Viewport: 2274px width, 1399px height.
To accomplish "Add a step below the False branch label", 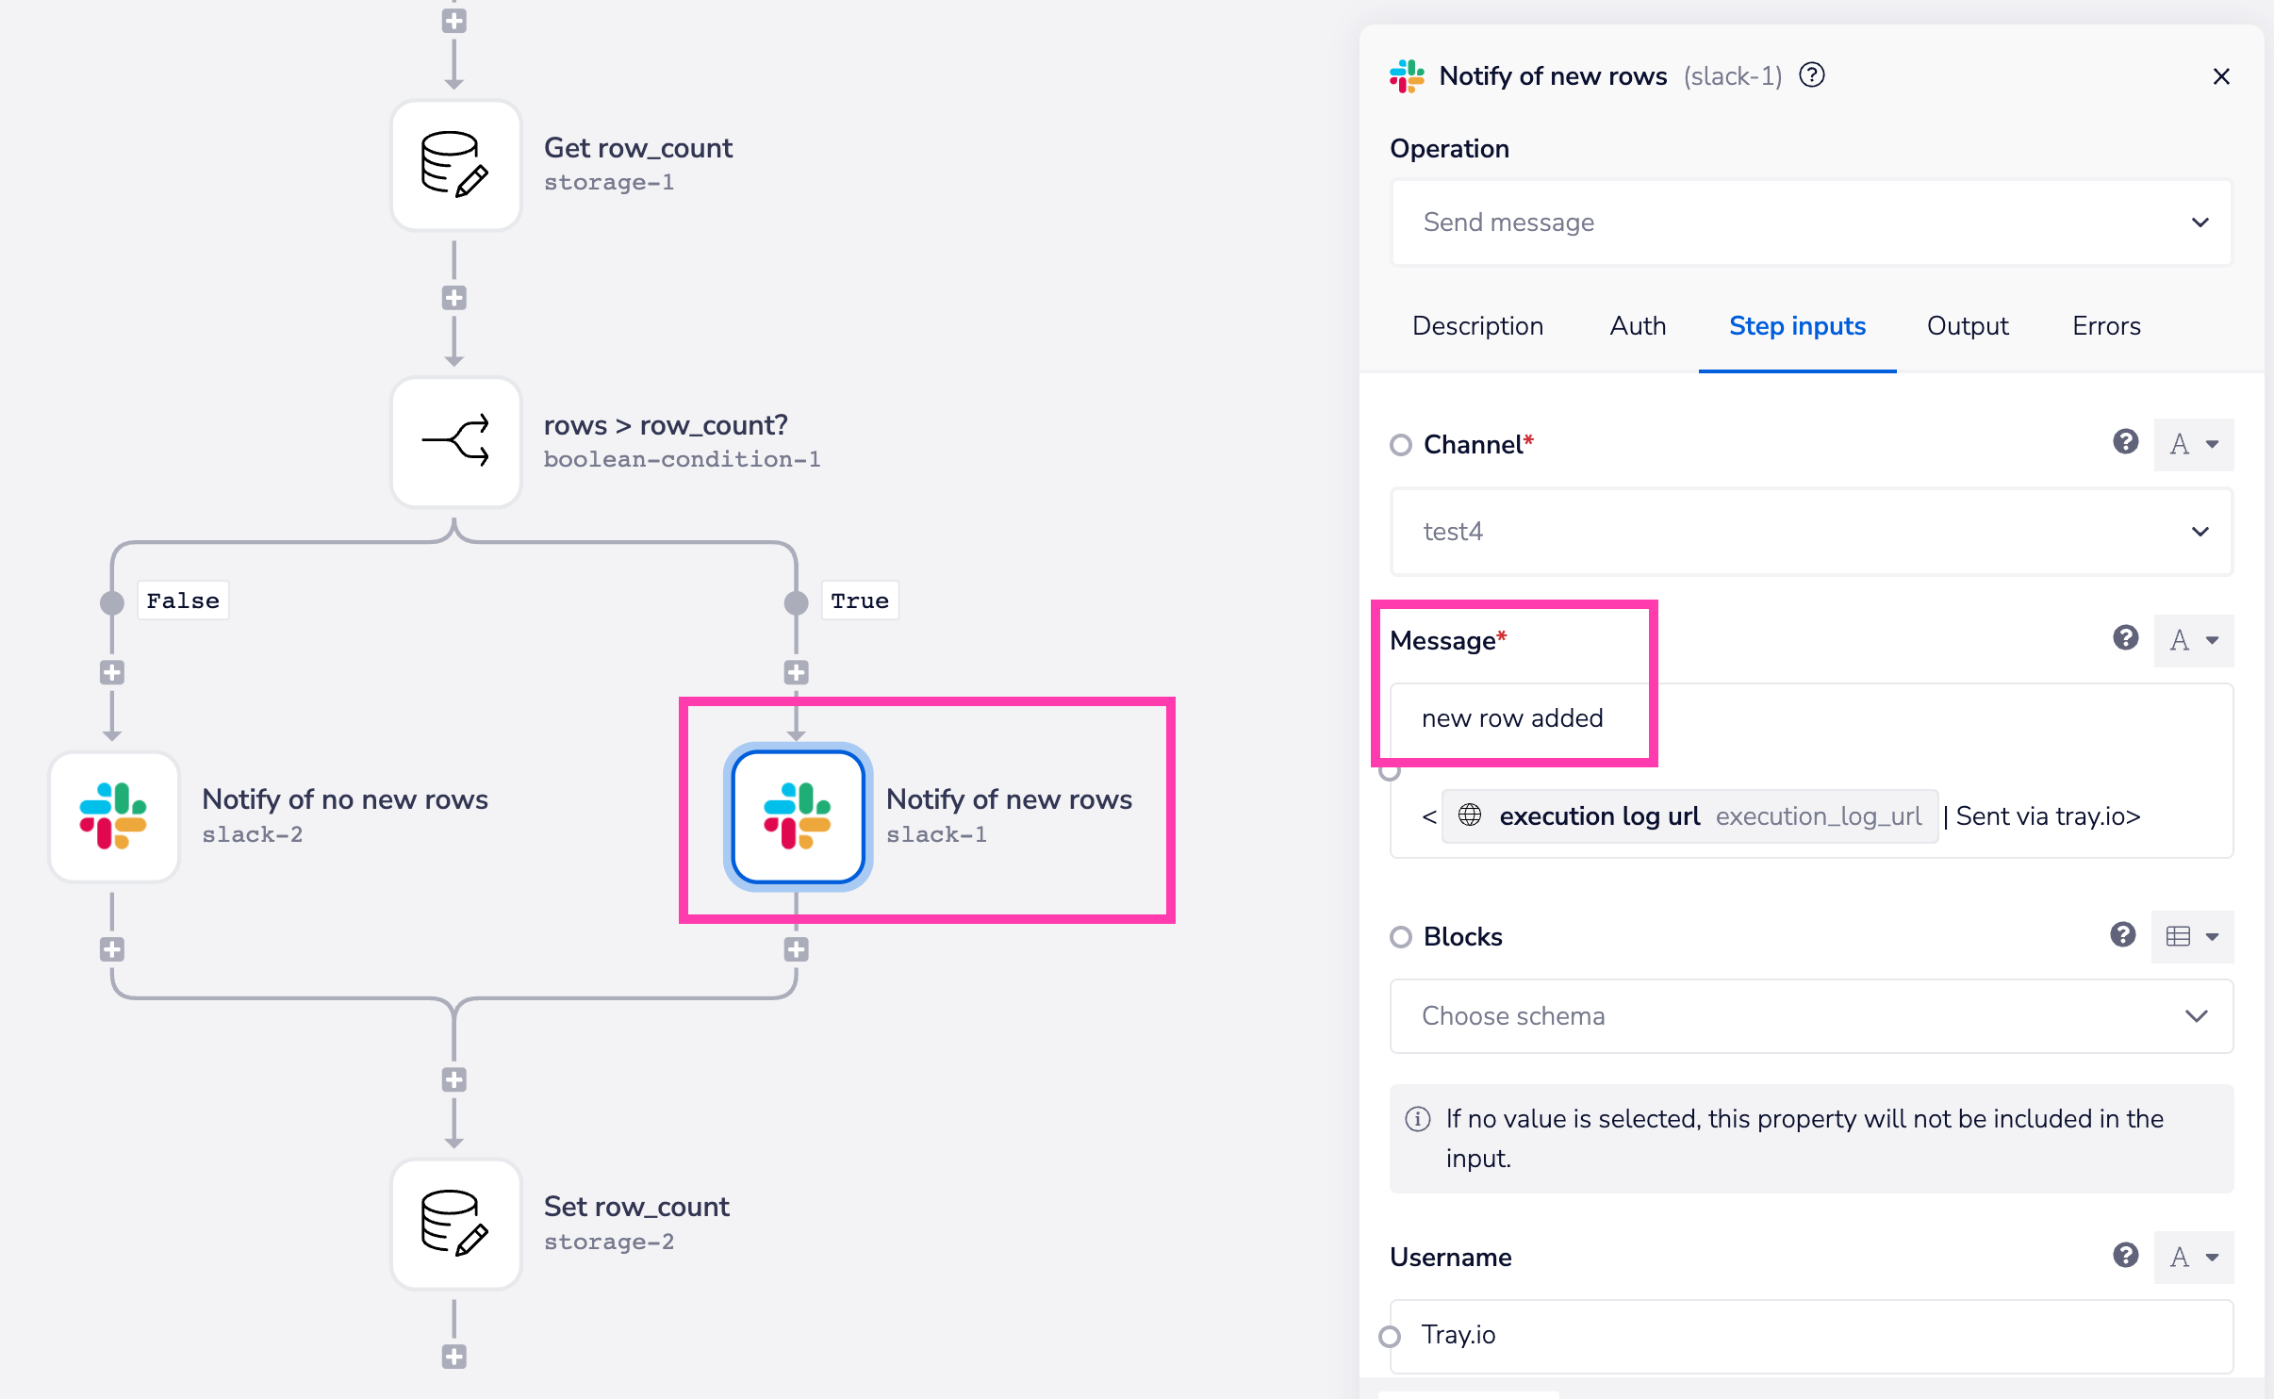I will (x=112, y=672).
